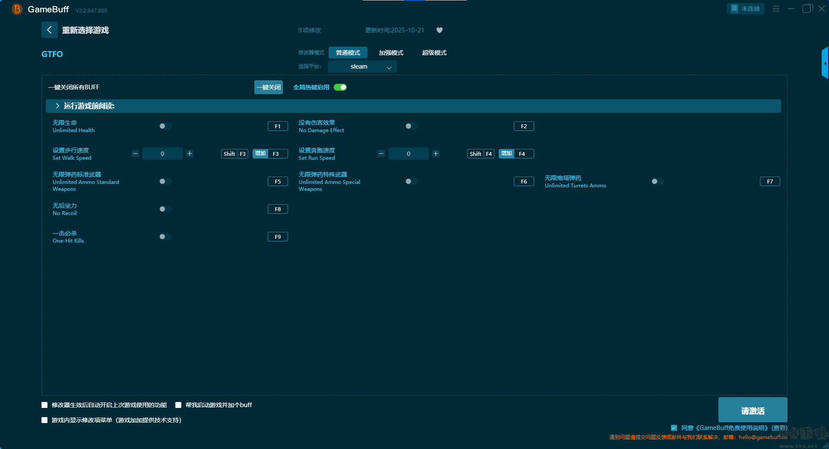The height and width of the screenshot is (449, 829).
Task: Open the hamburger menu in title bar
Action: [x=776, y=9]
